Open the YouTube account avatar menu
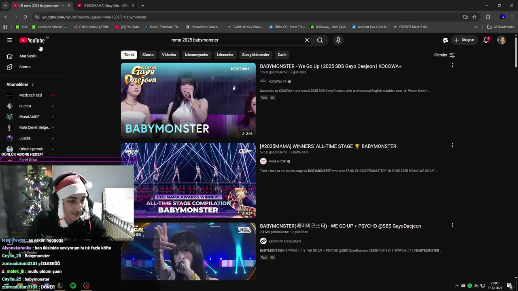 pyautogui.click(x=501, y=40)
